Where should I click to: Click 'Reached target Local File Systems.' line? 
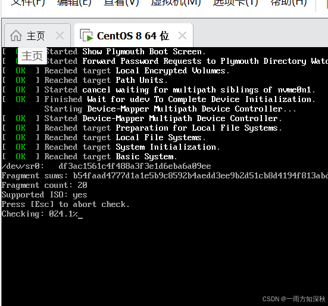point(104,137)
